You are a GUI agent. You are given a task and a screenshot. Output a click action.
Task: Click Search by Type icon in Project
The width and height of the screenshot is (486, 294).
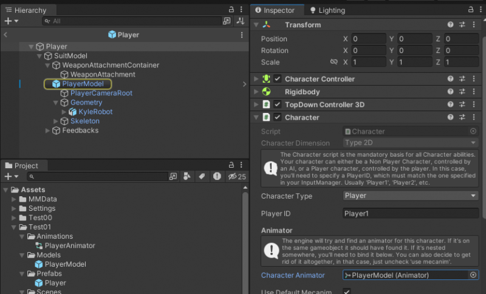click(187, 176)
